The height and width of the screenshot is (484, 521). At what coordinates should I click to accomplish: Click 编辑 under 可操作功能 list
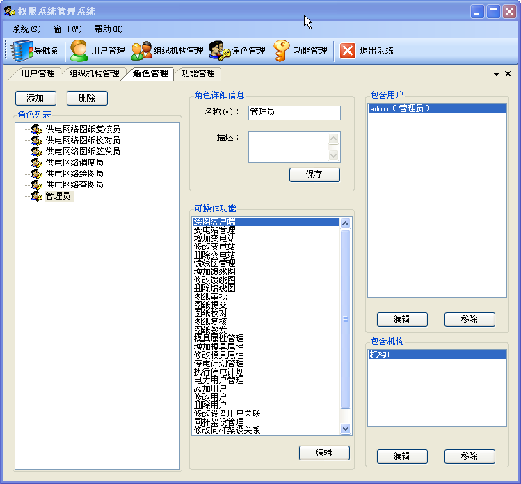click(x=324, y=453)
